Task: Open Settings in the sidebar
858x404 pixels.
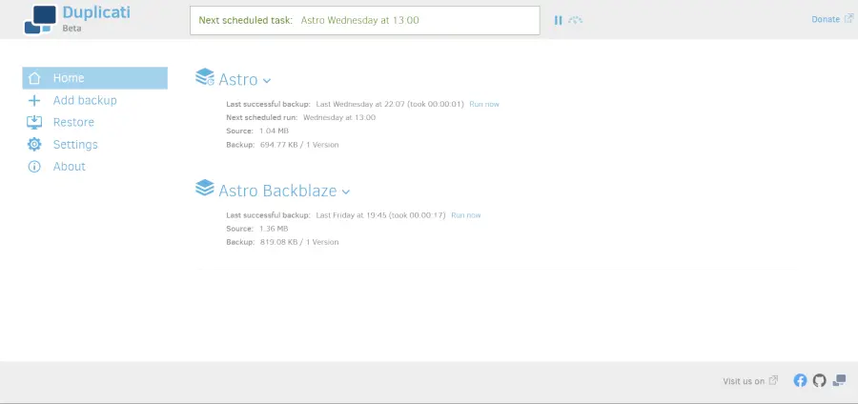Action: (75, 144)
